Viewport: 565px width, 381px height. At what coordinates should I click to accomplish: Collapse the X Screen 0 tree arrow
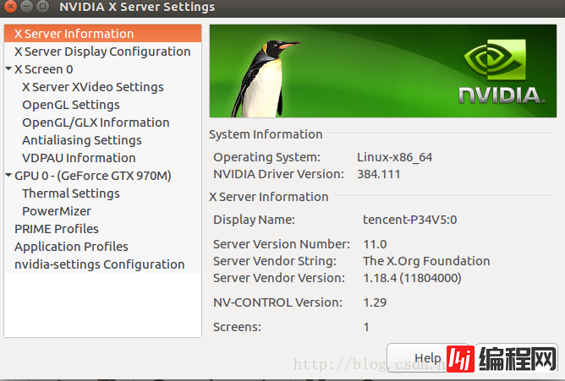coord(8,68)
